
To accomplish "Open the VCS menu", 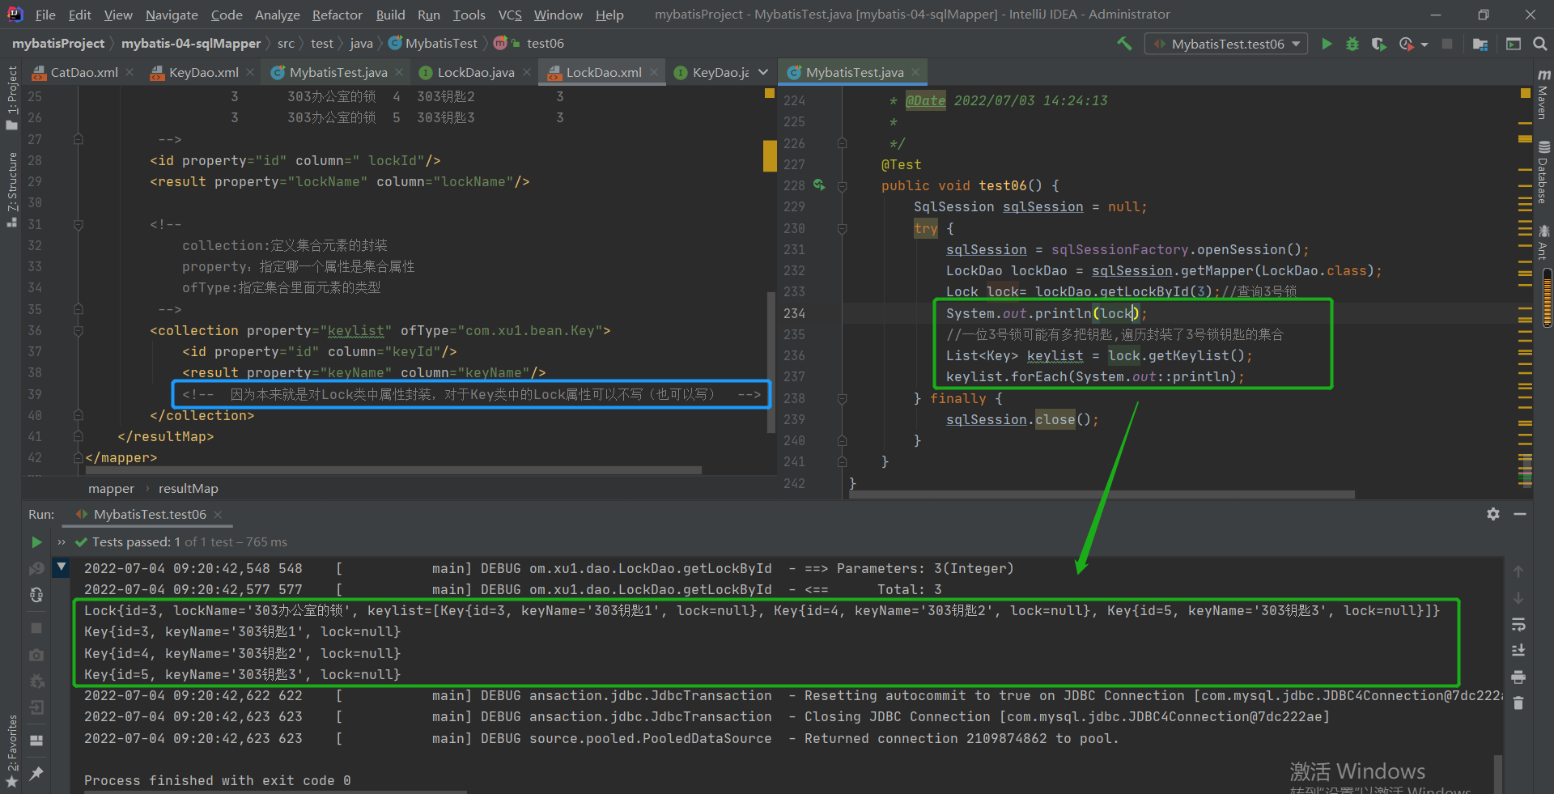I will pos(510,15).
